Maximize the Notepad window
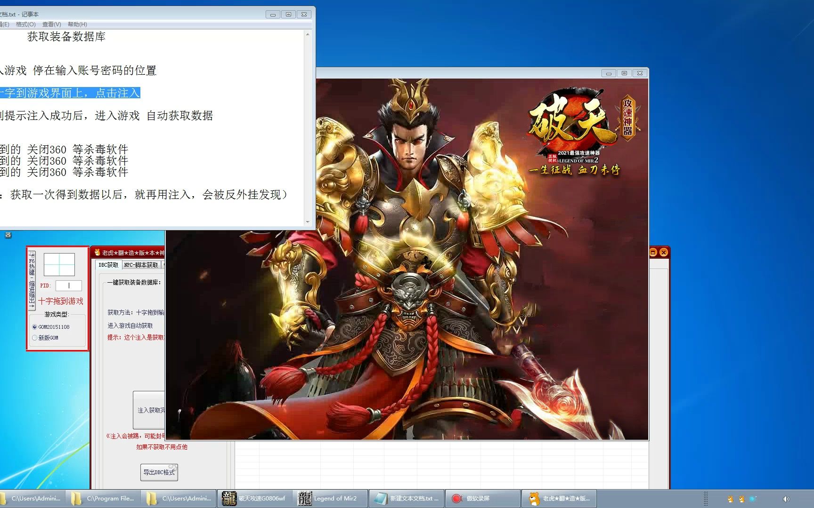814x508 pixels. pos(289,15)
